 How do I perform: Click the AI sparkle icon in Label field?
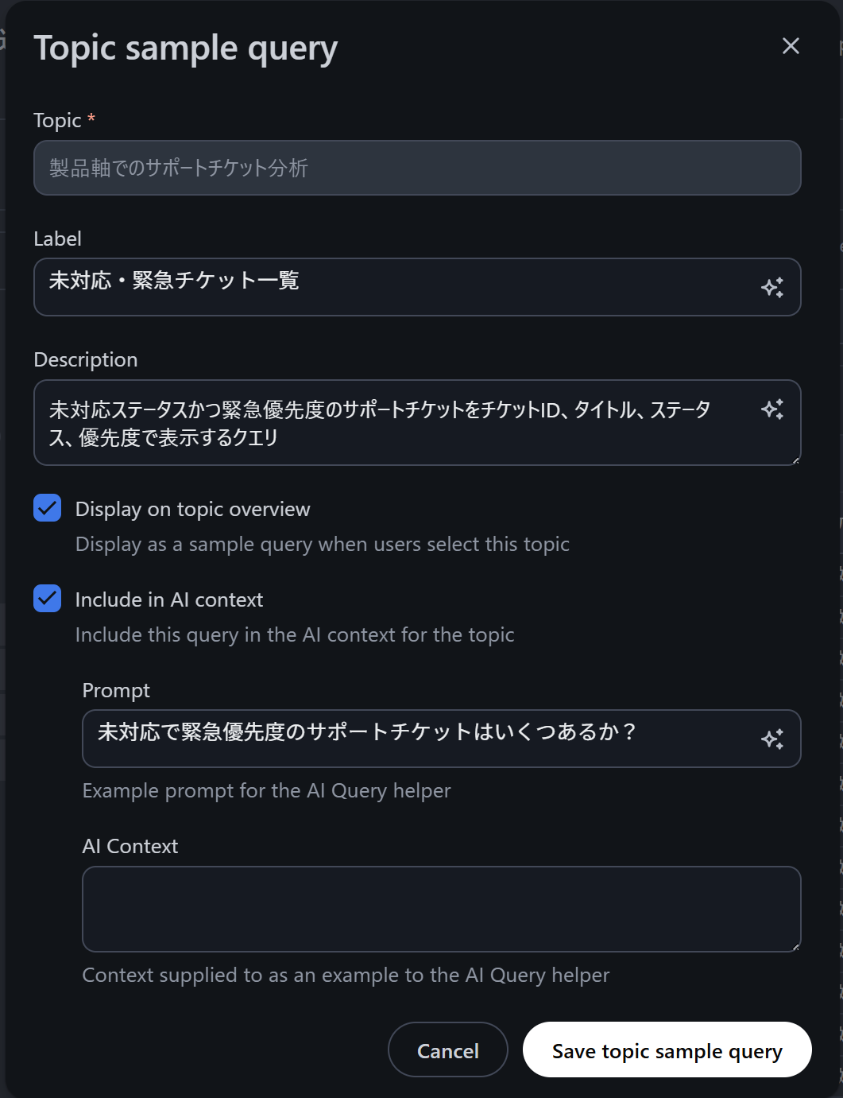(x=772, y=287)
